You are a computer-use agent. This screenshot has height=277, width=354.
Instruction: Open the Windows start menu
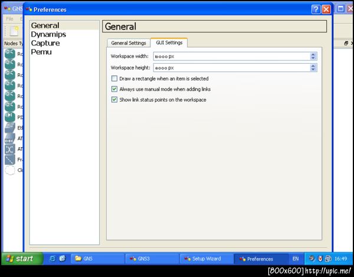22,259
